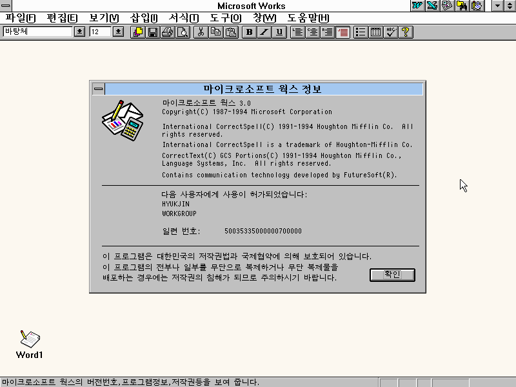
Task: Click the cyan W Word icon in title bar
Action: (x=417, y=6)
